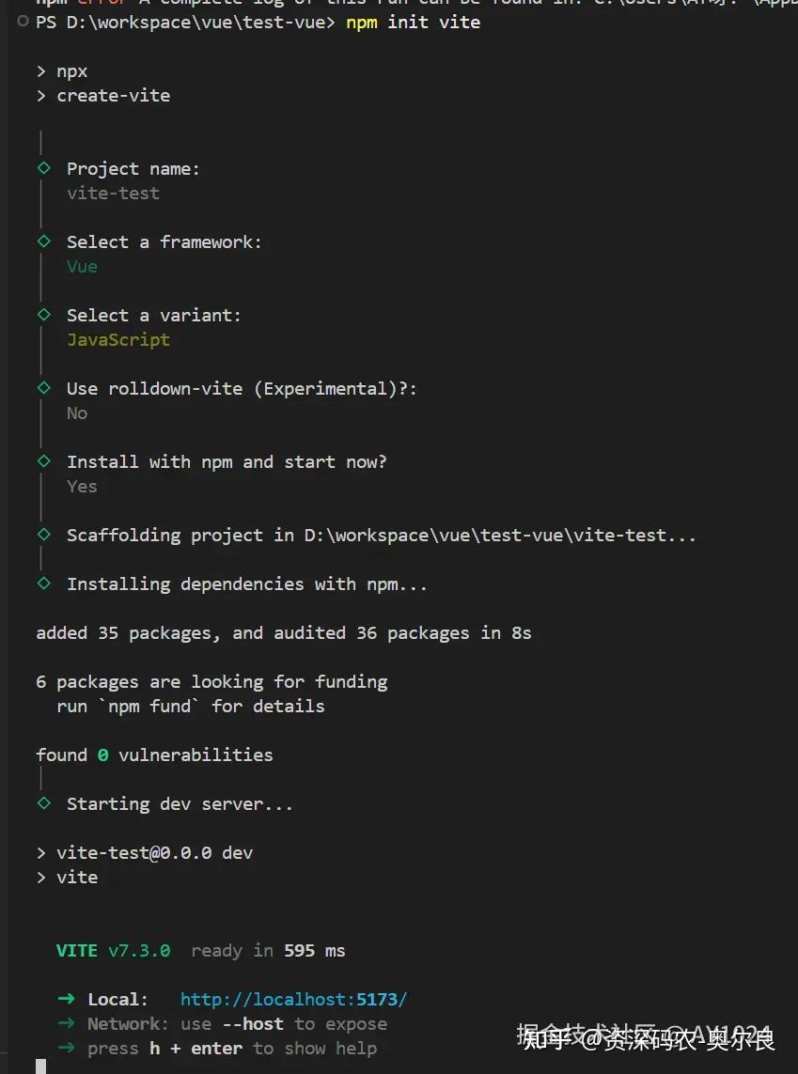798x1074 pixels.
Task: Open the http://localhost:5173/ link
Action: click(293, 999)
